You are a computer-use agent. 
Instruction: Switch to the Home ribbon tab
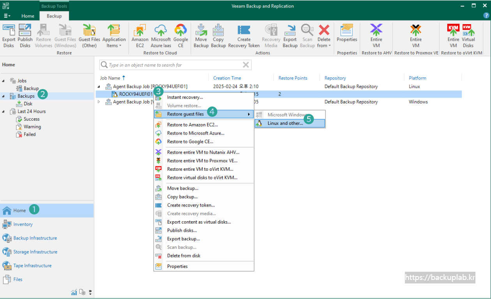pyautogui.click(x=28, y=16)
